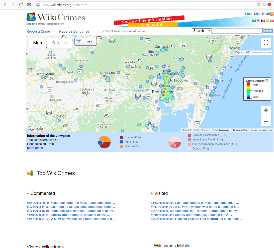Click 'Outro (46%)' legend entry
Viewport: 274px width, 248px height.
click(130, 146)
